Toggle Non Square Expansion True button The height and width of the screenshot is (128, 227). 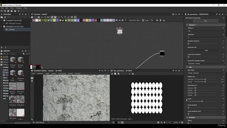point(205,21)
